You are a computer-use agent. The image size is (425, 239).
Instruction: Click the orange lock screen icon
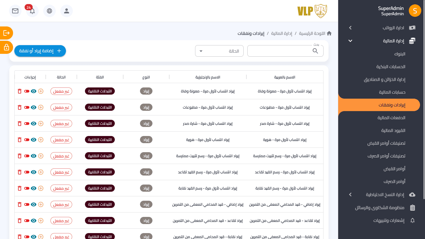pyautogui.click(x=6, y=47)
